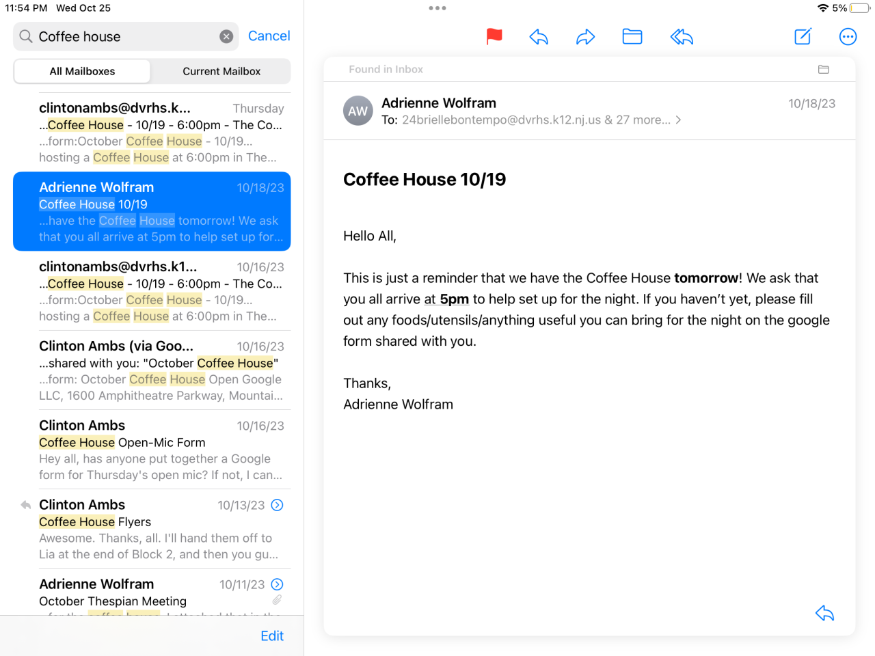Edit the Coffee house search field
This screenshot has height=656, width=875.
[126, 37]
